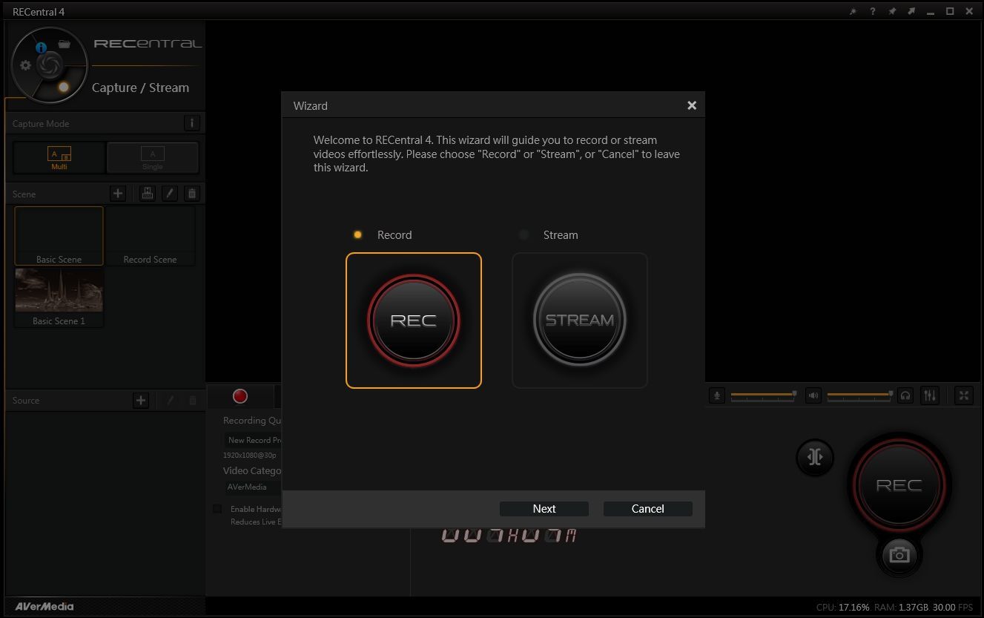Click the help question mark icon
Viewport: 984px width, 618px height.
pyautogui.click(x=873, y=12)
